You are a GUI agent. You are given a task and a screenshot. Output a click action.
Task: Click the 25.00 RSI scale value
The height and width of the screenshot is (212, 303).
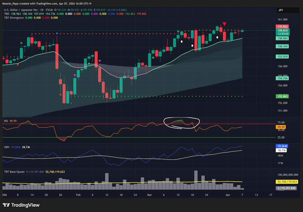(281, 137)
